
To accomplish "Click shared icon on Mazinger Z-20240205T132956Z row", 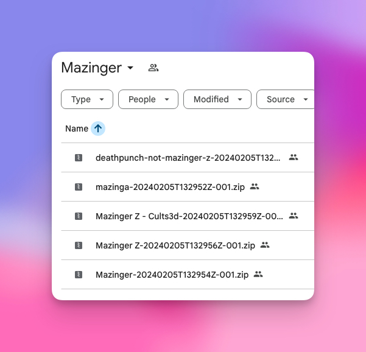I will click(x=265, y=245).
